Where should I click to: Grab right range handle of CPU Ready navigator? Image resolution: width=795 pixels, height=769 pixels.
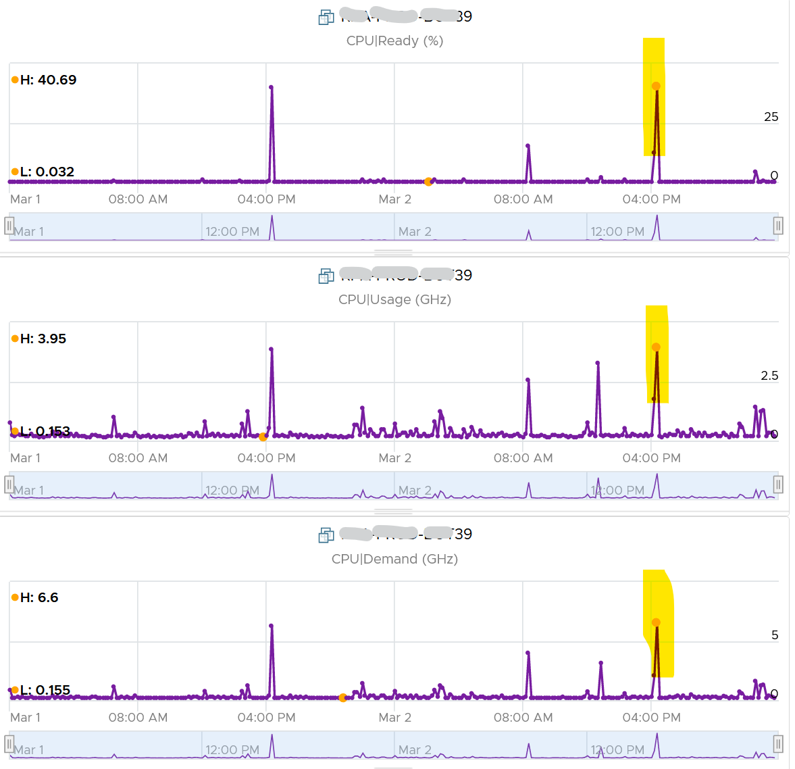pos(778,226)
